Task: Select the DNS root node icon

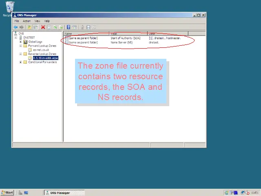Action: [x=15, y=33]
